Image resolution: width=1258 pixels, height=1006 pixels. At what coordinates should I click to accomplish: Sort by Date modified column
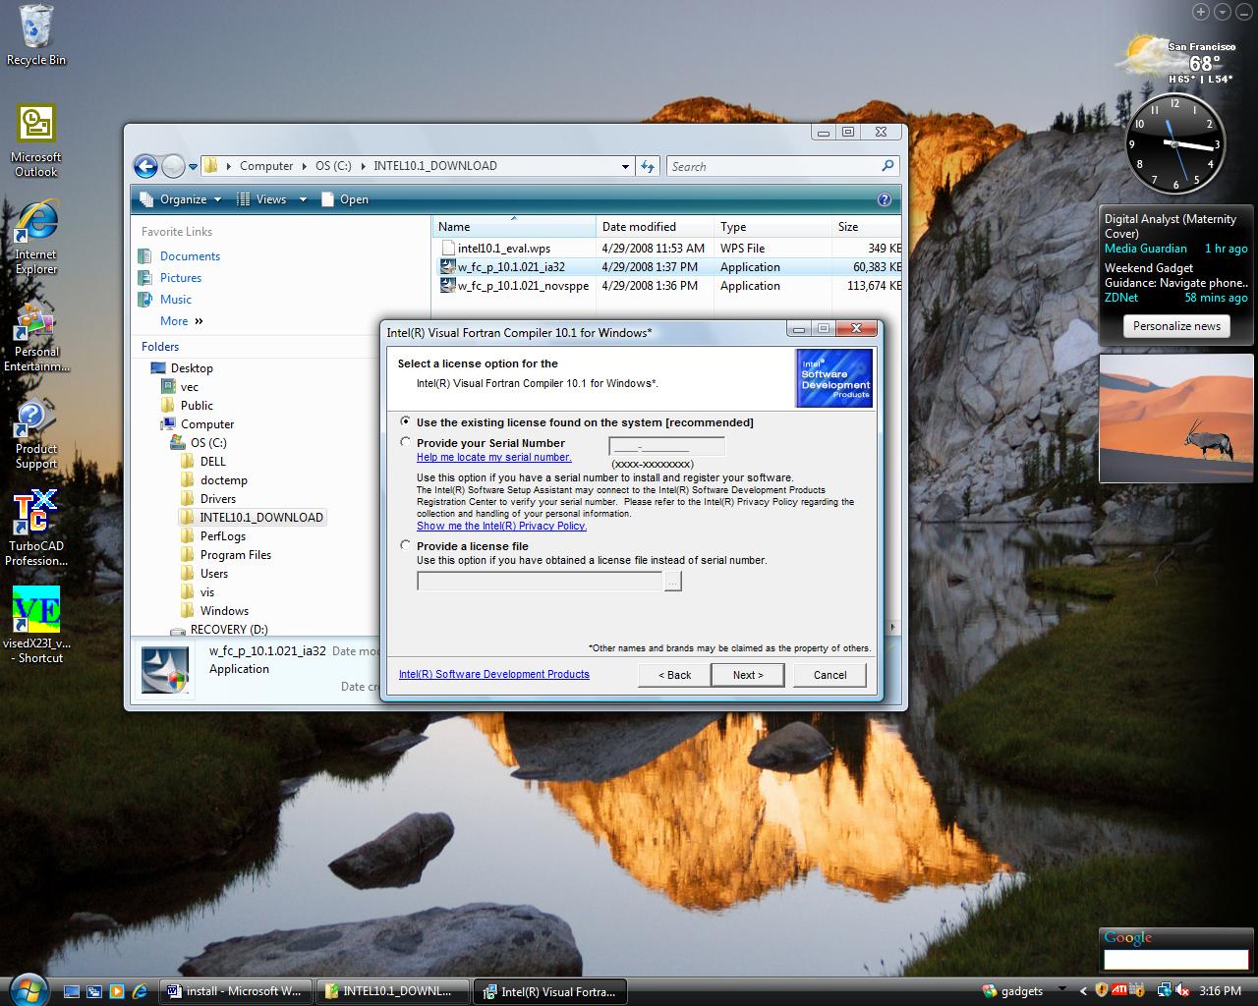655,227
